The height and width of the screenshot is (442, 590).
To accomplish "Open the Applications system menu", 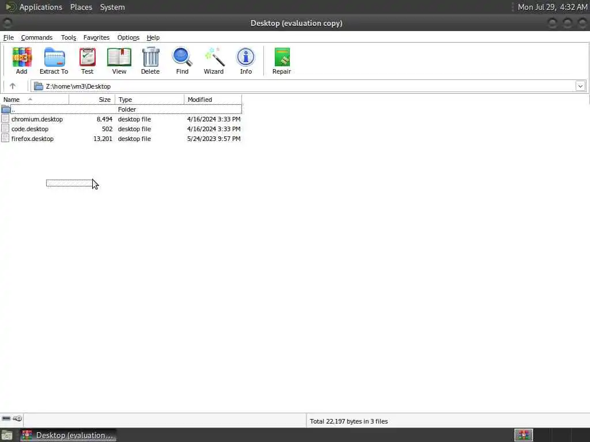I will coord(41,7).
